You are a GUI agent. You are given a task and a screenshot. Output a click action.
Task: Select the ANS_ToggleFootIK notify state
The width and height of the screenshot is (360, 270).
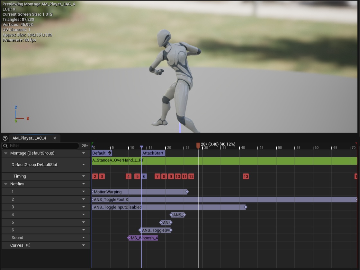pos(224,200)
